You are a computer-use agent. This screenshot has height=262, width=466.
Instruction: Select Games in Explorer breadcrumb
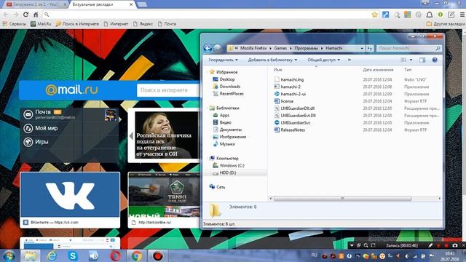[280, 48]
